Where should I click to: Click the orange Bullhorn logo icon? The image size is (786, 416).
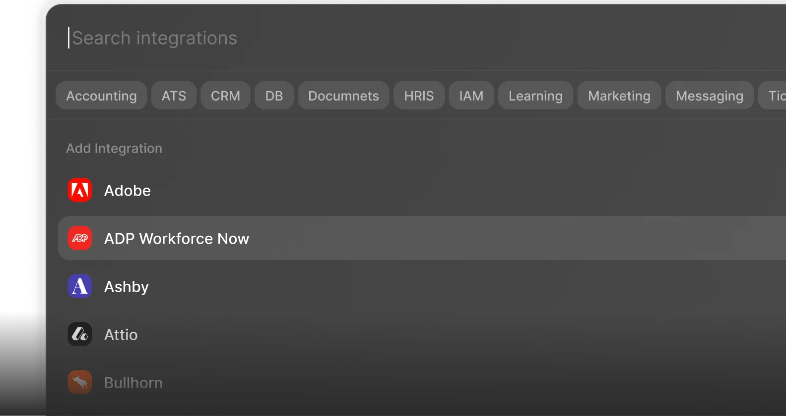point(80,382)
